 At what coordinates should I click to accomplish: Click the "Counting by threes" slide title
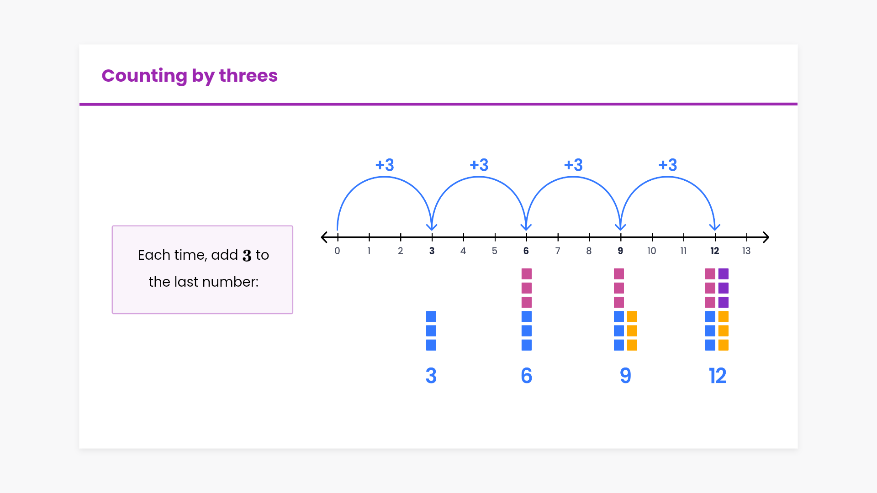coord(190,76)
